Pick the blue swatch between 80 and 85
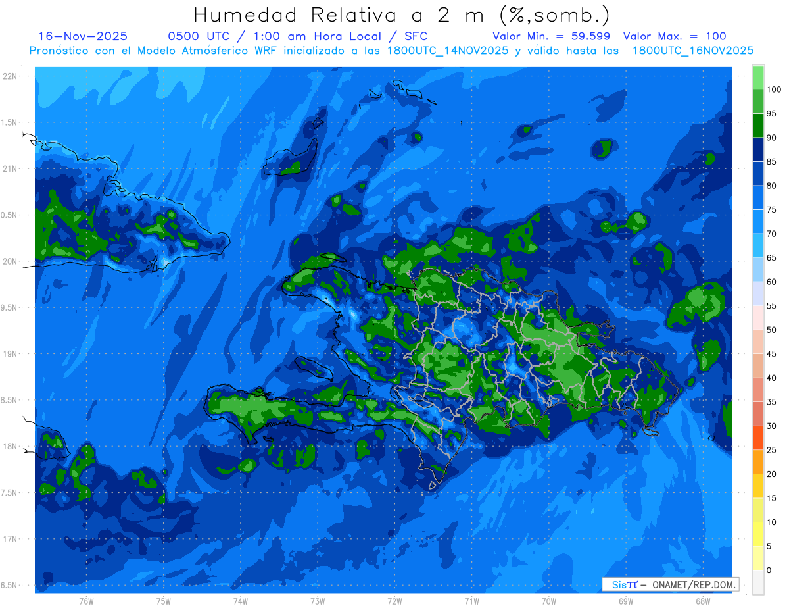Screen dimensions: 789x610 pos(758,173)
